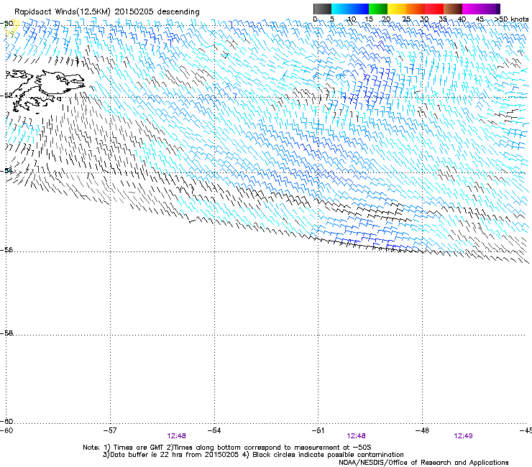Click the -51 longitude axis label
This screenshot has height=467, width=532.
pos(318,430)
